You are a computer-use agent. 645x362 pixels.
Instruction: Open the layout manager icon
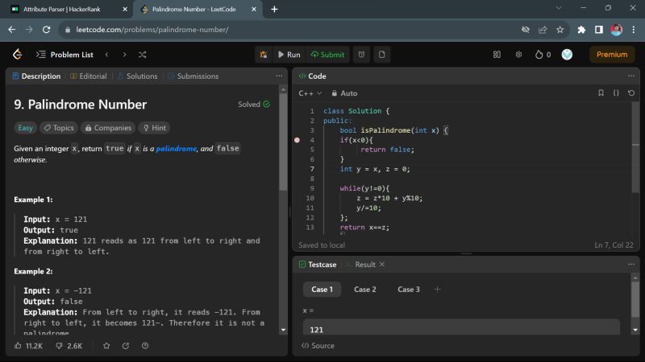(497, 55)
